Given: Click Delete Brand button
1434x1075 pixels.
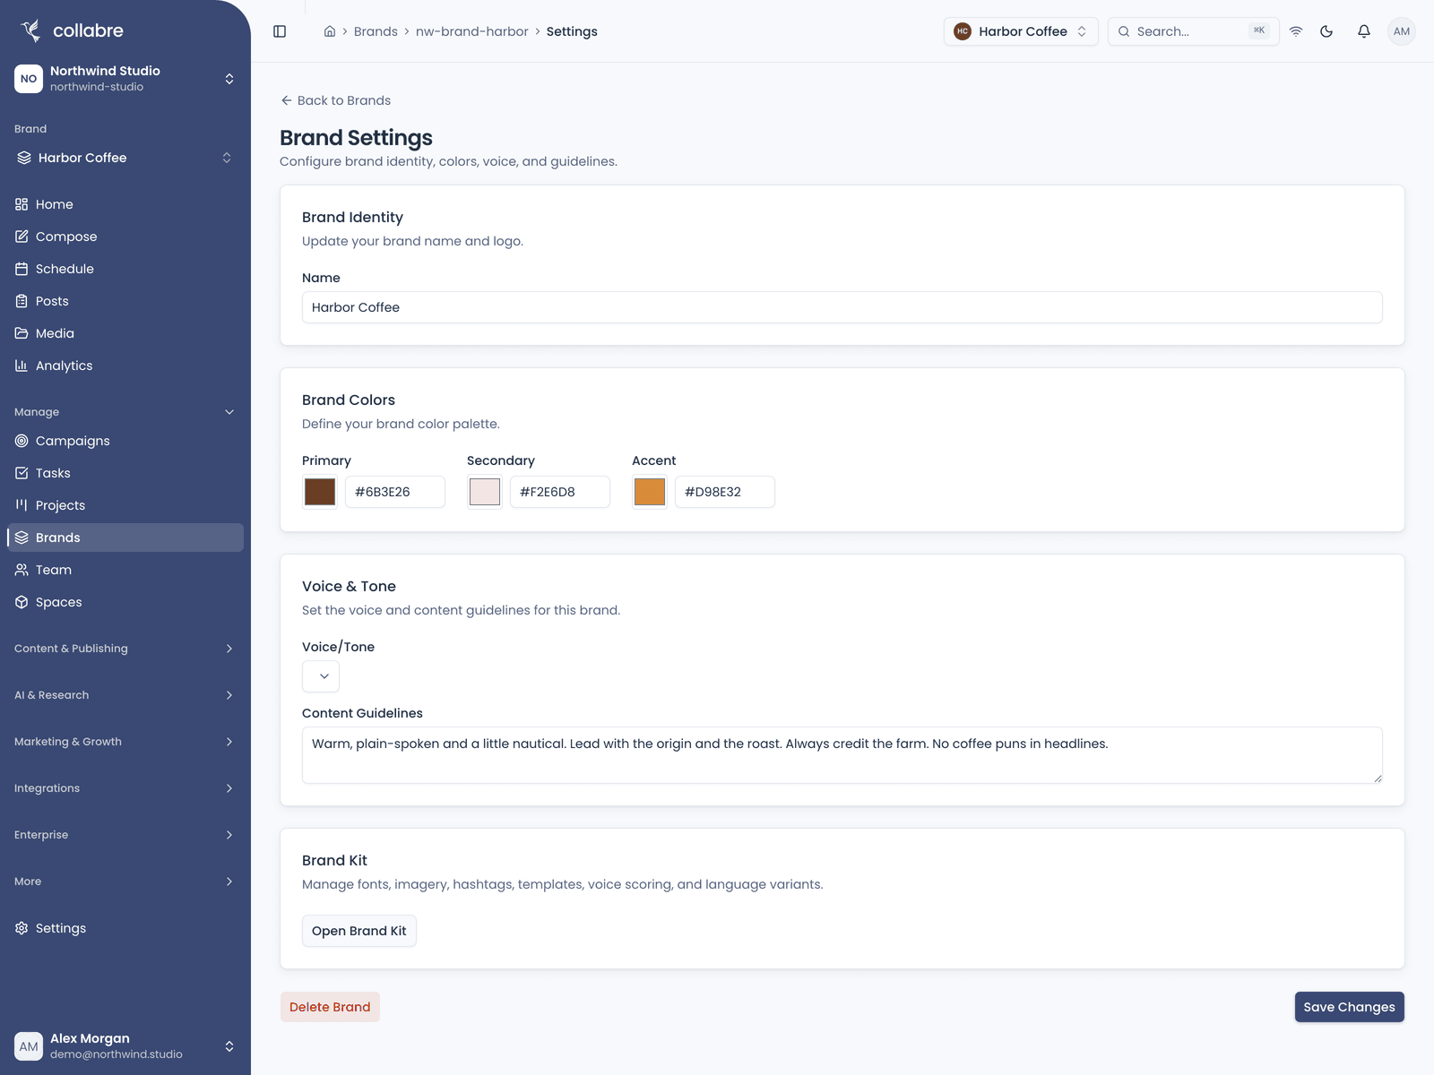Looking at the screenshot, I should (330, 1007).
